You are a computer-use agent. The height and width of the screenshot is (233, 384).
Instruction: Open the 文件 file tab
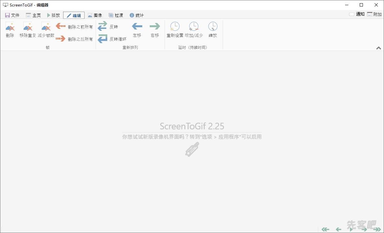12,15
